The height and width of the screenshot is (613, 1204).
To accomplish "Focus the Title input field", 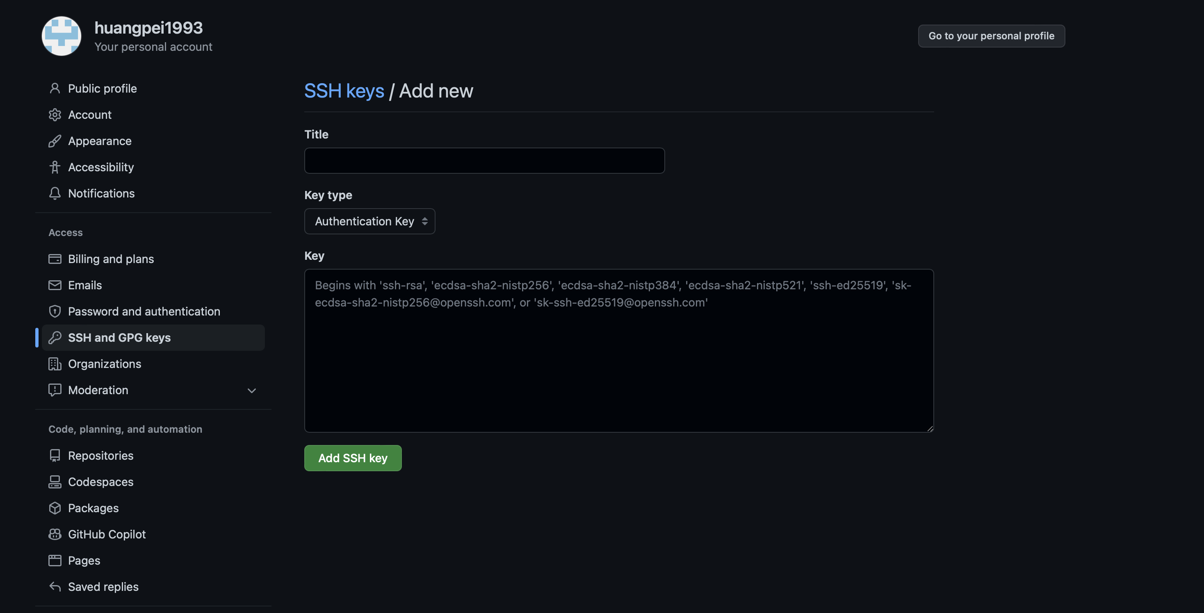I will (484, 161).
